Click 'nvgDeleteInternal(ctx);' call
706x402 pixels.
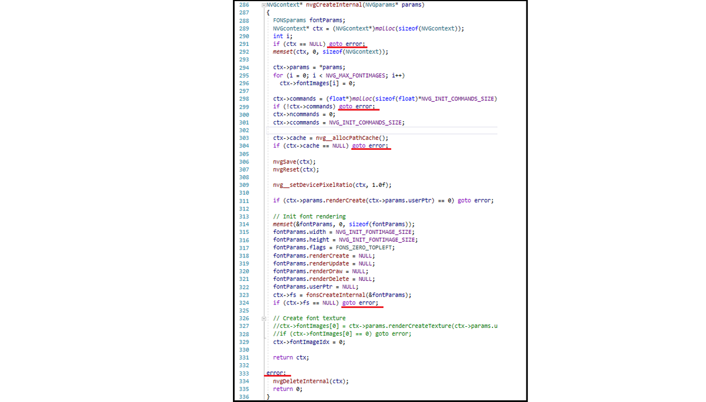tap(311, 381)
